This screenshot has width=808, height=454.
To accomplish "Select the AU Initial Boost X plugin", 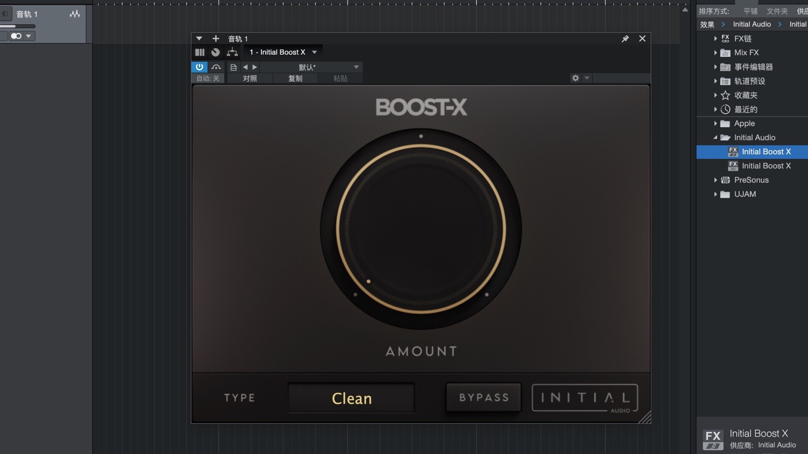I will pos(752,166).
